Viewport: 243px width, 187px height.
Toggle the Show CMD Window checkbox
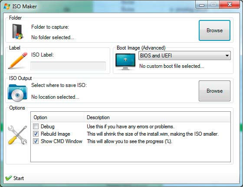36,141
